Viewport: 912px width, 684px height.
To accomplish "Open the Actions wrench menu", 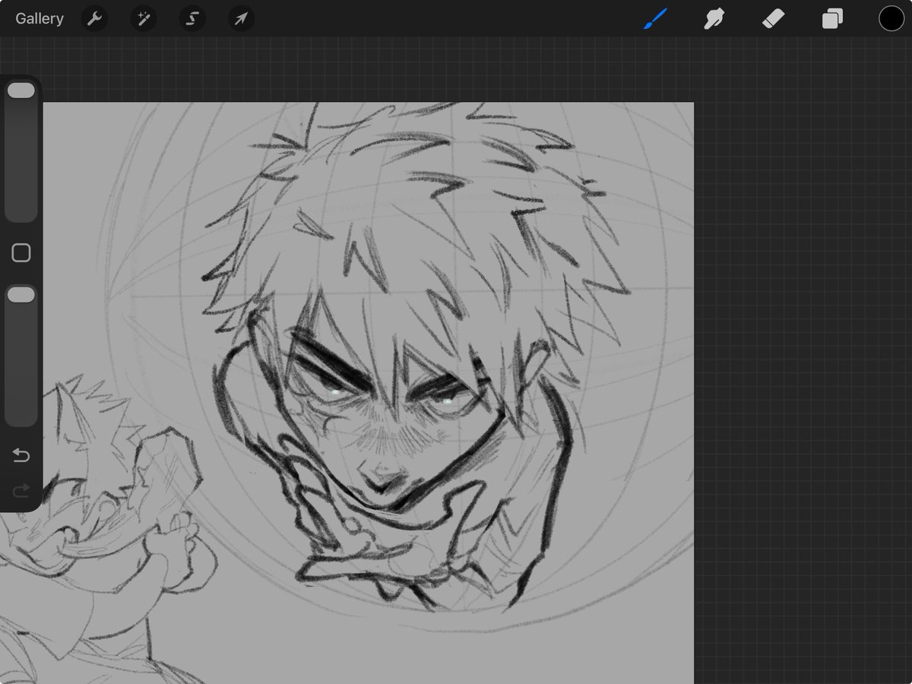I will click(x=94, y=18).
